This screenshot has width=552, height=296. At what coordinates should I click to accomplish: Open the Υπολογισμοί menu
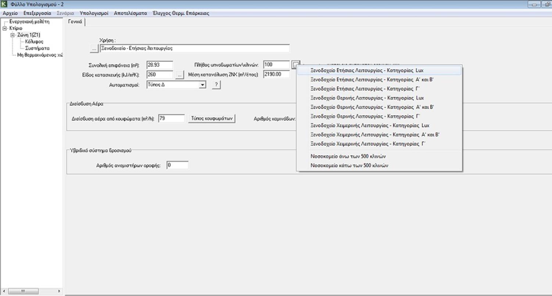(x=94, y=13)
